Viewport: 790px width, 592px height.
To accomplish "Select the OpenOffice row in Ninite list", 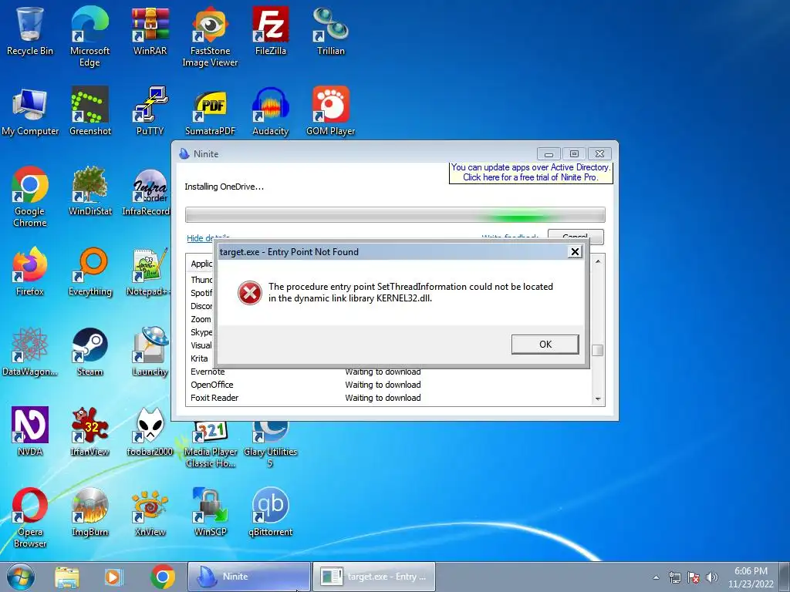I will [389, 385].
